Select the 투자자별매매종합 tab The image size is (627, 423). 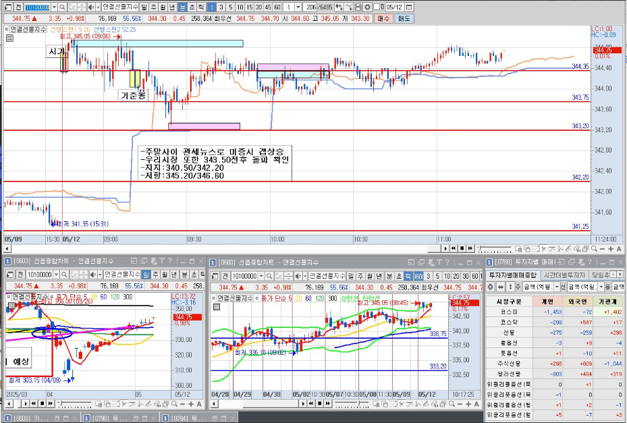(513, 275)
